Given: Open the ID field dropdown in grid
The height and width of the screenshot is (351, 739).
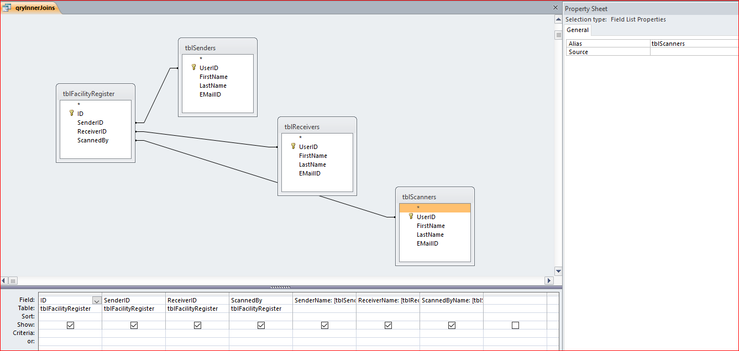Looking at the screenshot, I should click(97, 300).
